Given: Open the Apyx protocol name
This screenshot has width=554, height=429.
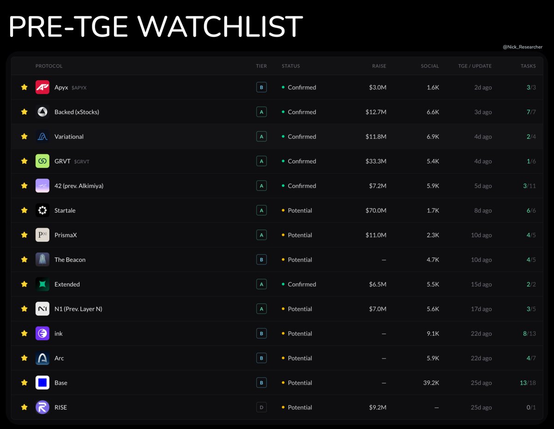Looking at the screenshot, I should click(61, 87).
